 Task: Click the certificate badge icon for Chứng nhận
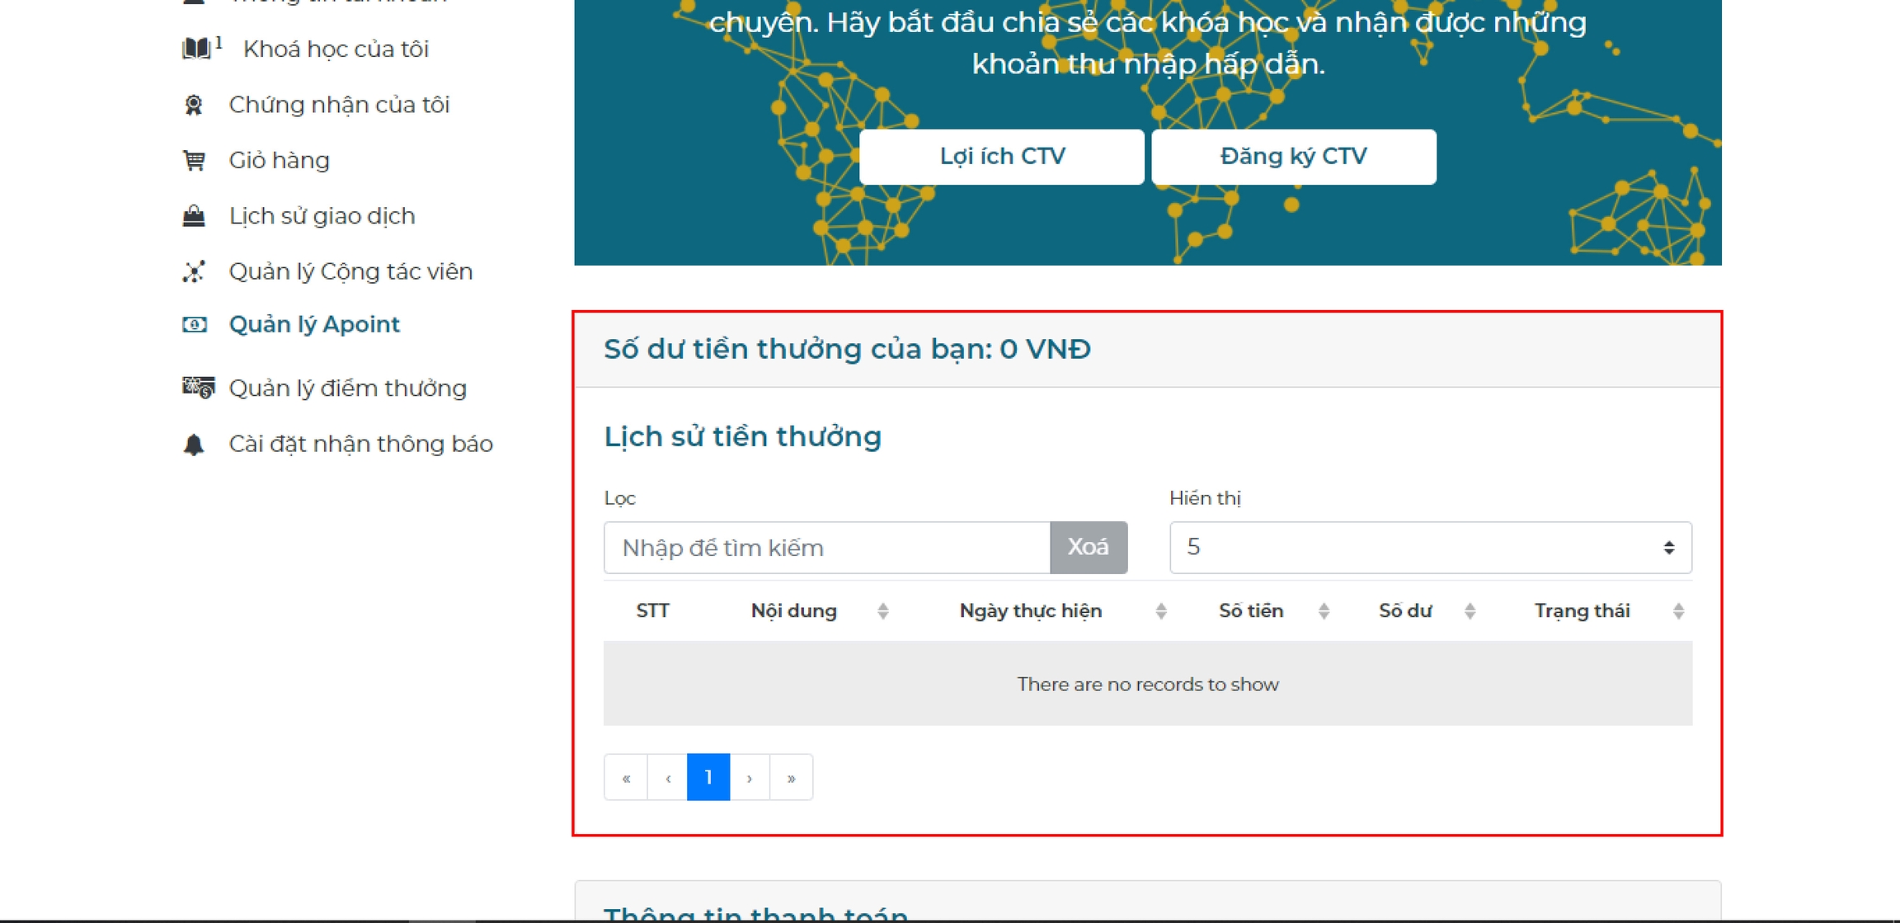(194, 105)
